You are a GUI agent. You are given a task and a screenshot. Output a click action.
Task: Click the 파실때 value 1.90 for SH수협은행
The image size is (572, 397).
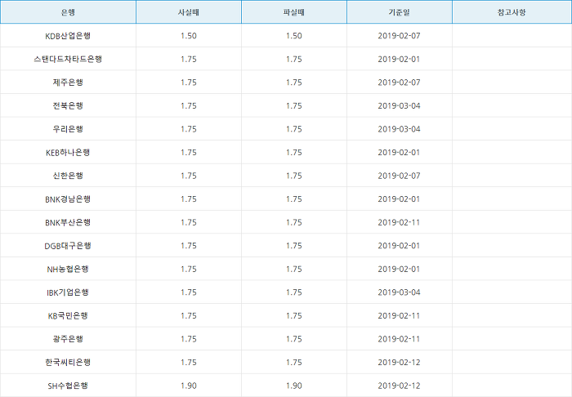[x=294, y=386]
